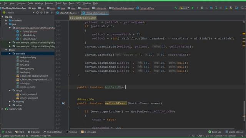The height and width of the screenshot is (138, 246).
Task: Click TheFlyingFishGameApp breadcrumb
Action: [14, 8]
